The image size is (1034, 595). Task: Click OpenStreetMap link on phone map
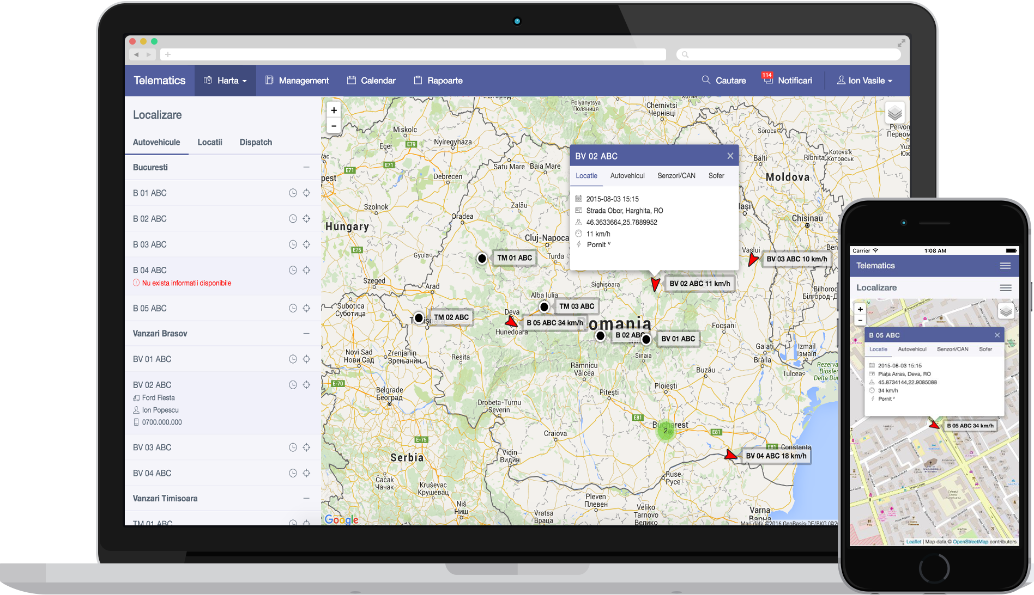coord(970,542)
